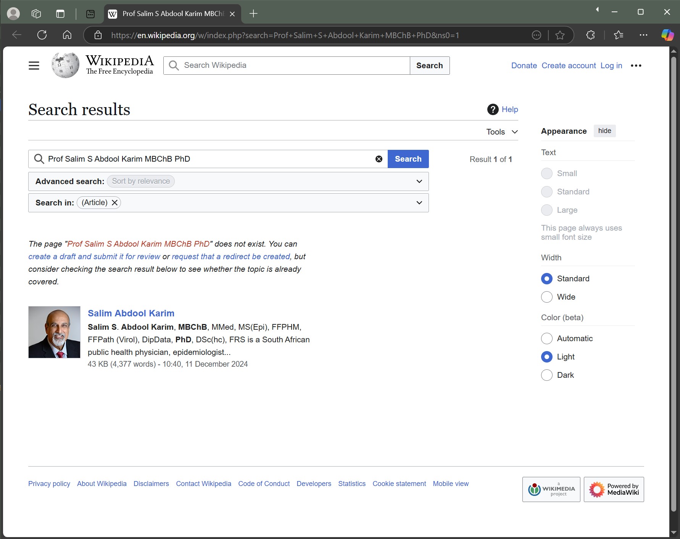Open the Code of Conduct footer link

[x=264, y=484]
